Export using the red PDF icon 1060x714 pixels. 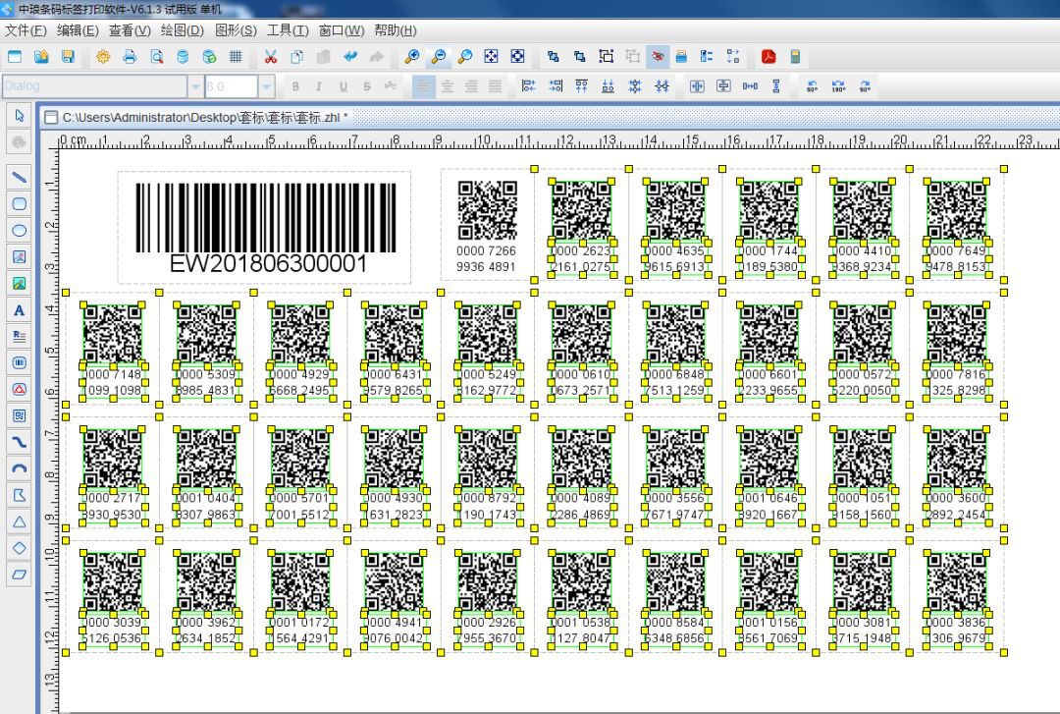point(768,57)
